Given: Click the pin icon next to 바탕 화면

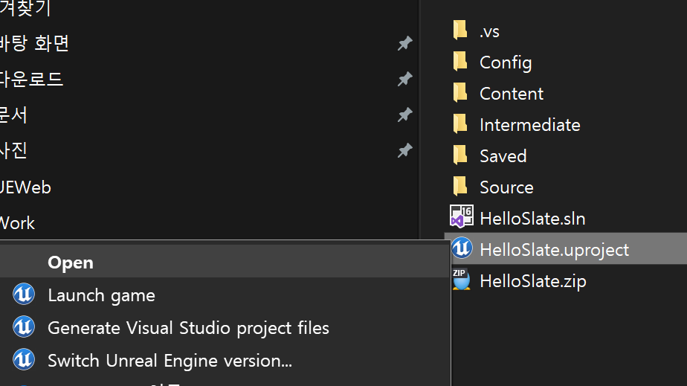Looking at the screenshot, I should pyautogui.click(x=404, y=43).
